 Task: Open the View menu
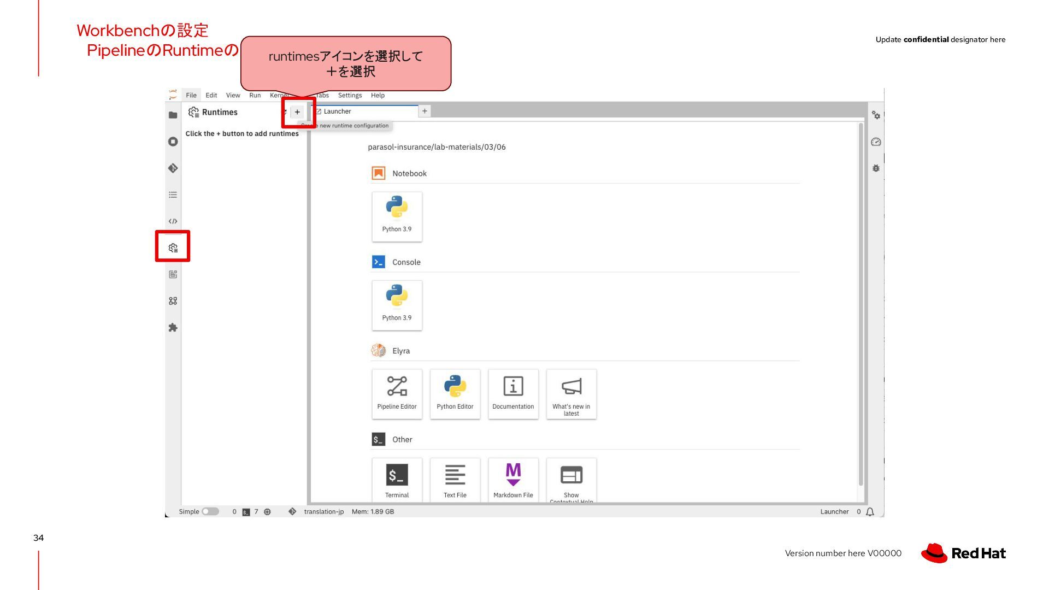(x=233, y=95)
